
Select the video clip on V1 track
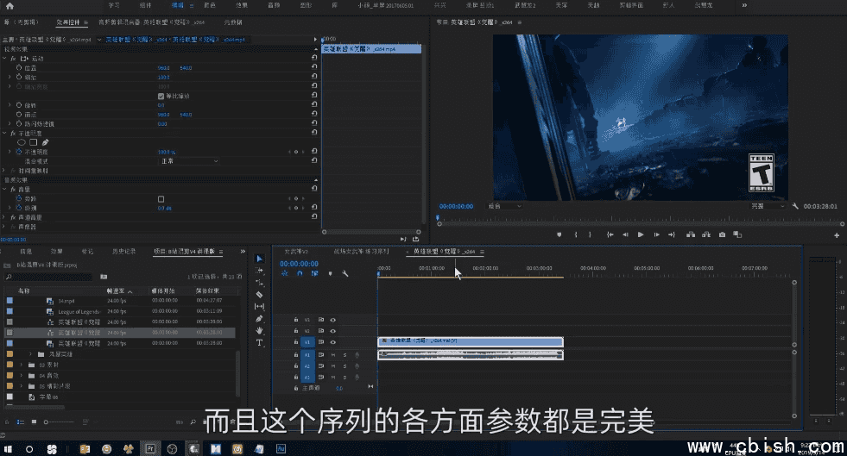pyautogui.click(x=471, y=341)
